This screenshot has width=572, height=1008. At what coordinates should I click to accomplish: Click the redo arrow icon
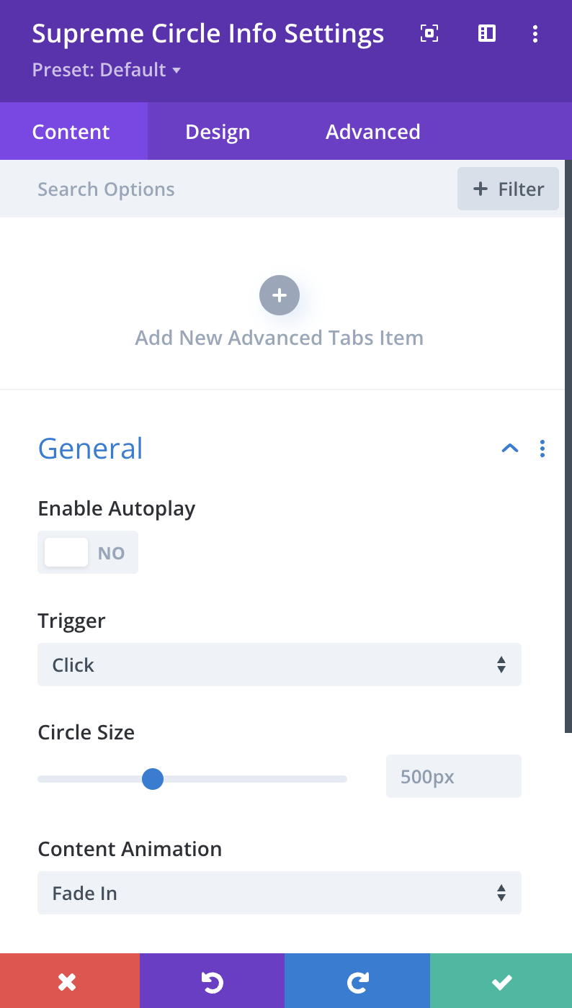click(x=357, y=981)
